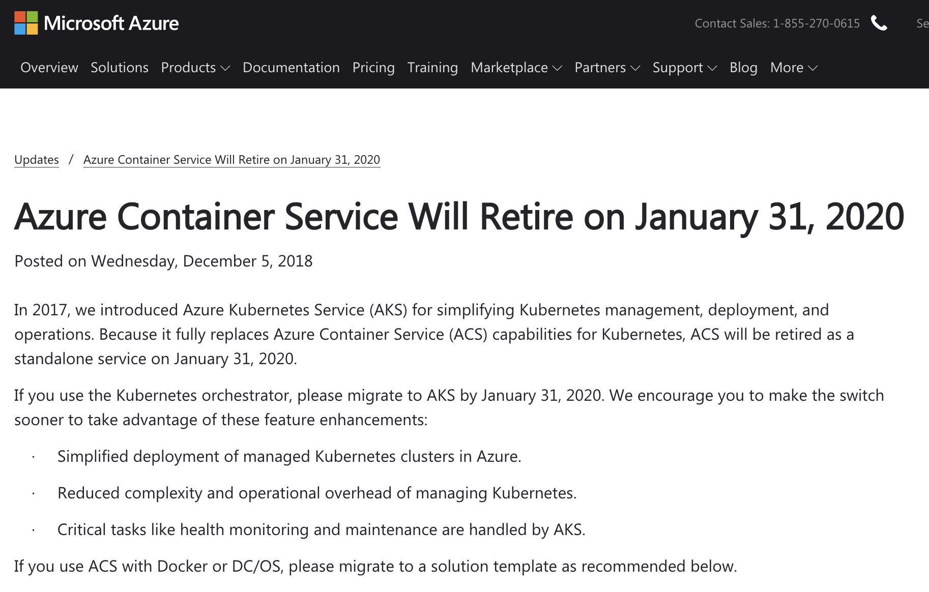Click the retirement article breadcrumb link
929x592 pixels.
point(231,159)
